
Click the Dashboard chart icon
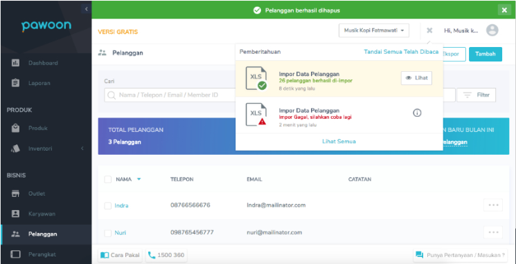click(15, 63)
